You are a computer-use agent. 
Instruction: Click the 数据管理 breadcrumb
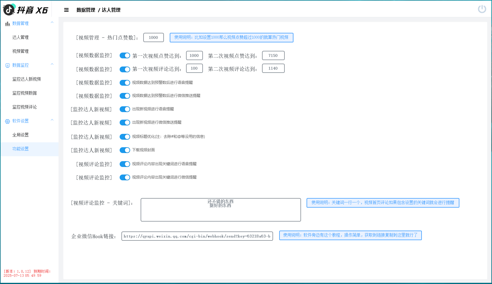pos(86,10)
